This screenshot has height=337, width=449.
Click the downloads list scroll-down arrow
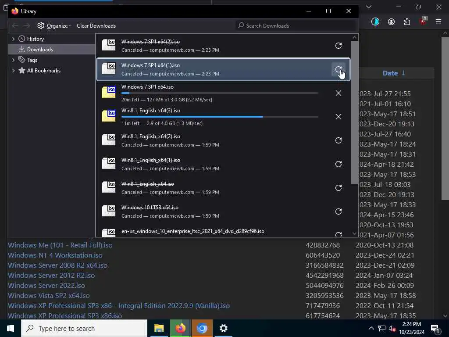point(354,233)
